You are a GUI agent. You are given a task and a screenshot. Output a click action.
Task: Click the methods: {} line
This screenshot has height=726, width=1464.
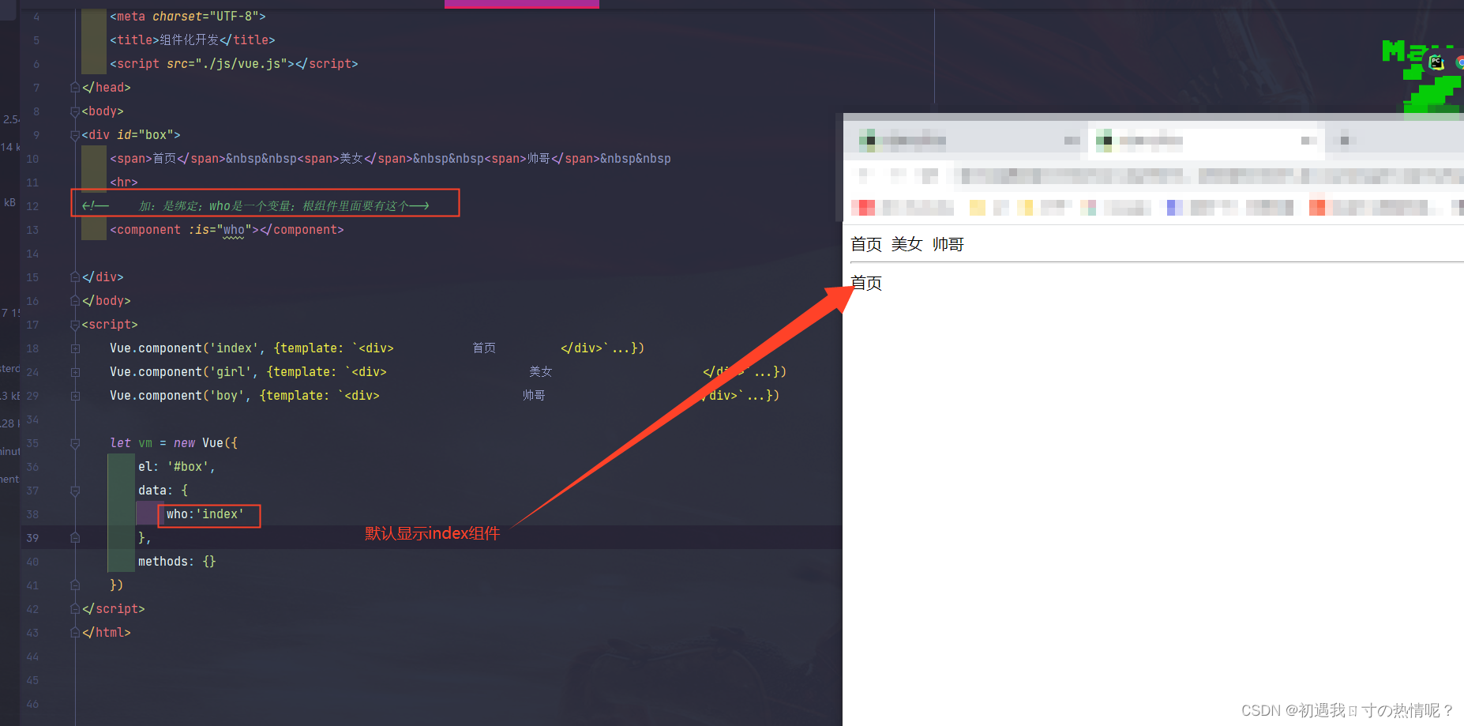pyautogui.click(x=177, y=562)
